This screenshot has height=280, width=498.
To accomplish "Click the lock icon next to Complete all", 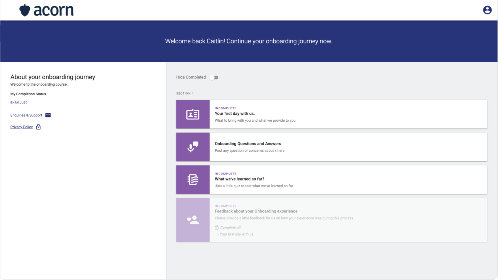I will (x=217, y=227).
